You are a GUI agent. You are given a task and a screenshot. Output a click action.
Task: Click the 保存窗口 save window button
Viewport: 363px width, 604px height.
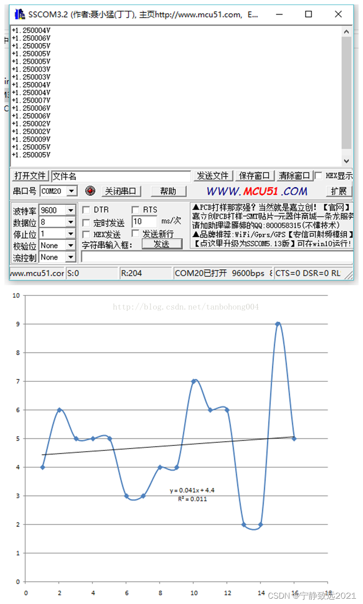255,176
